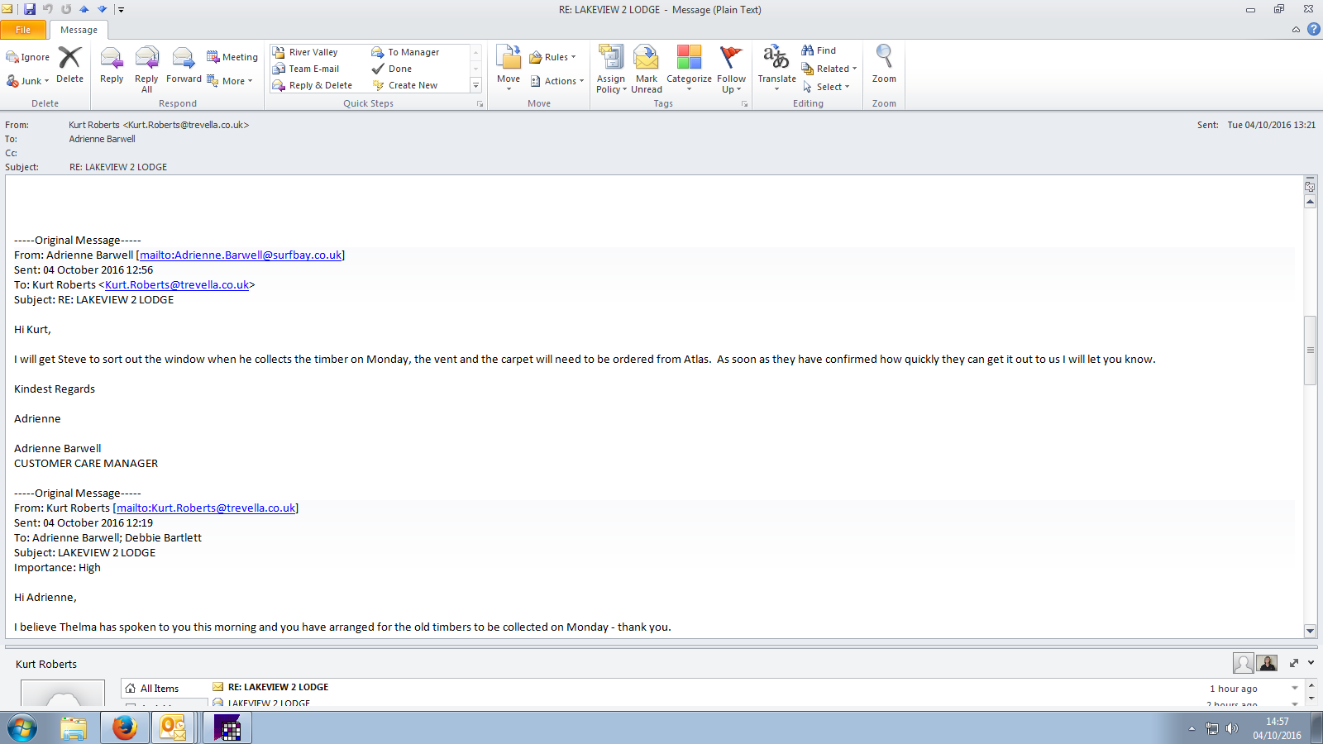Open the File tab

pyautogui.click(x=23, y=30)
